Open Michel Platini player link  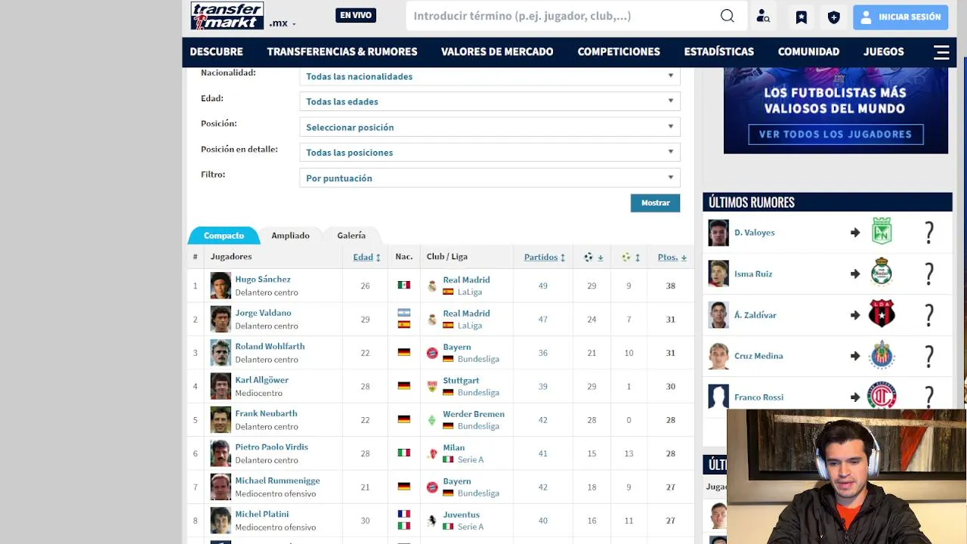(x=261, y=515)
